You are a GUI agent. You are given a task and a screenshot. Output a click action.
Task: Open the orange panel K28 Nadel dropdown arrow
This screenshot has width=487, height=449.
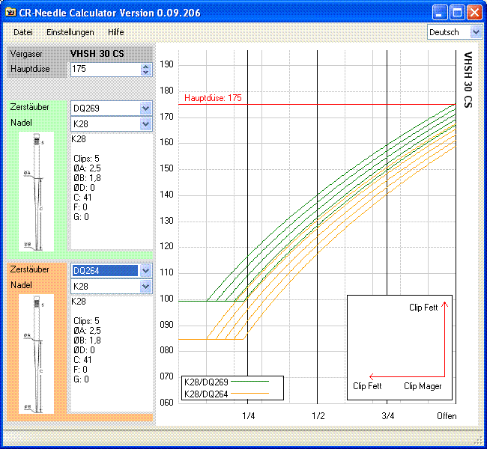pos(145,287)
